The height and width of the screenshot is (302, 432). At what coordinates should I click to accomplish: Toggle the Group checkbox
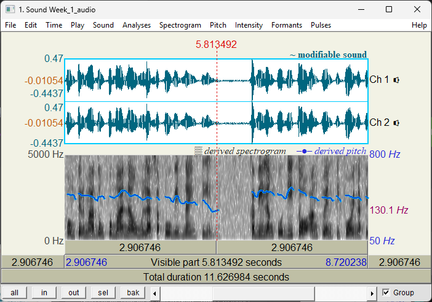[x=386, y=293]
